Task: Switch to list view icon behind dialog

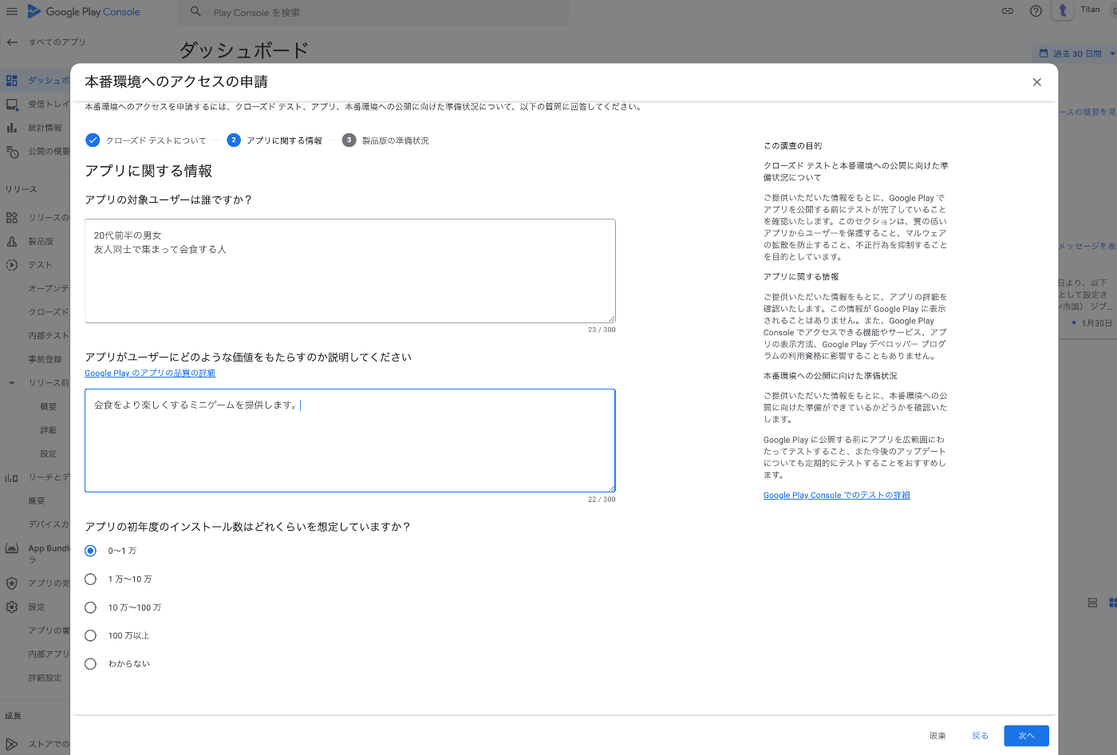Action: coord(1092,603)
